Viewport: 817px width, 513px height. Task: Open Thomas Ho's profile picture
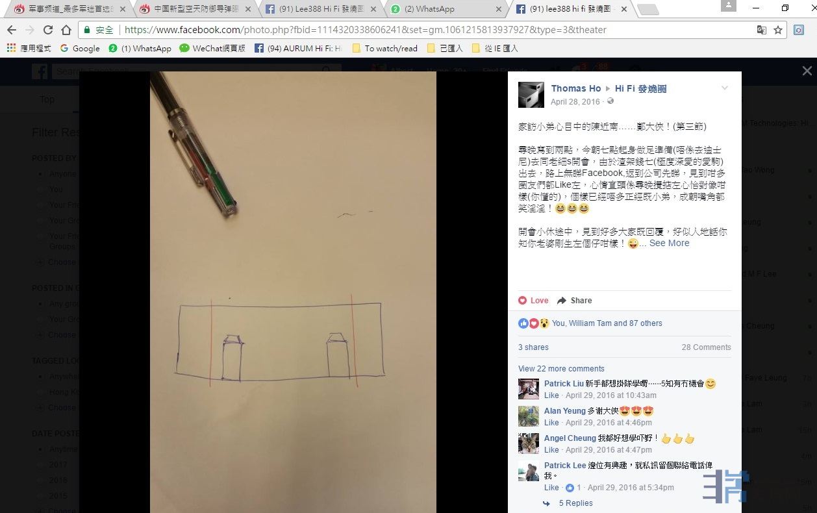point(531,95)
